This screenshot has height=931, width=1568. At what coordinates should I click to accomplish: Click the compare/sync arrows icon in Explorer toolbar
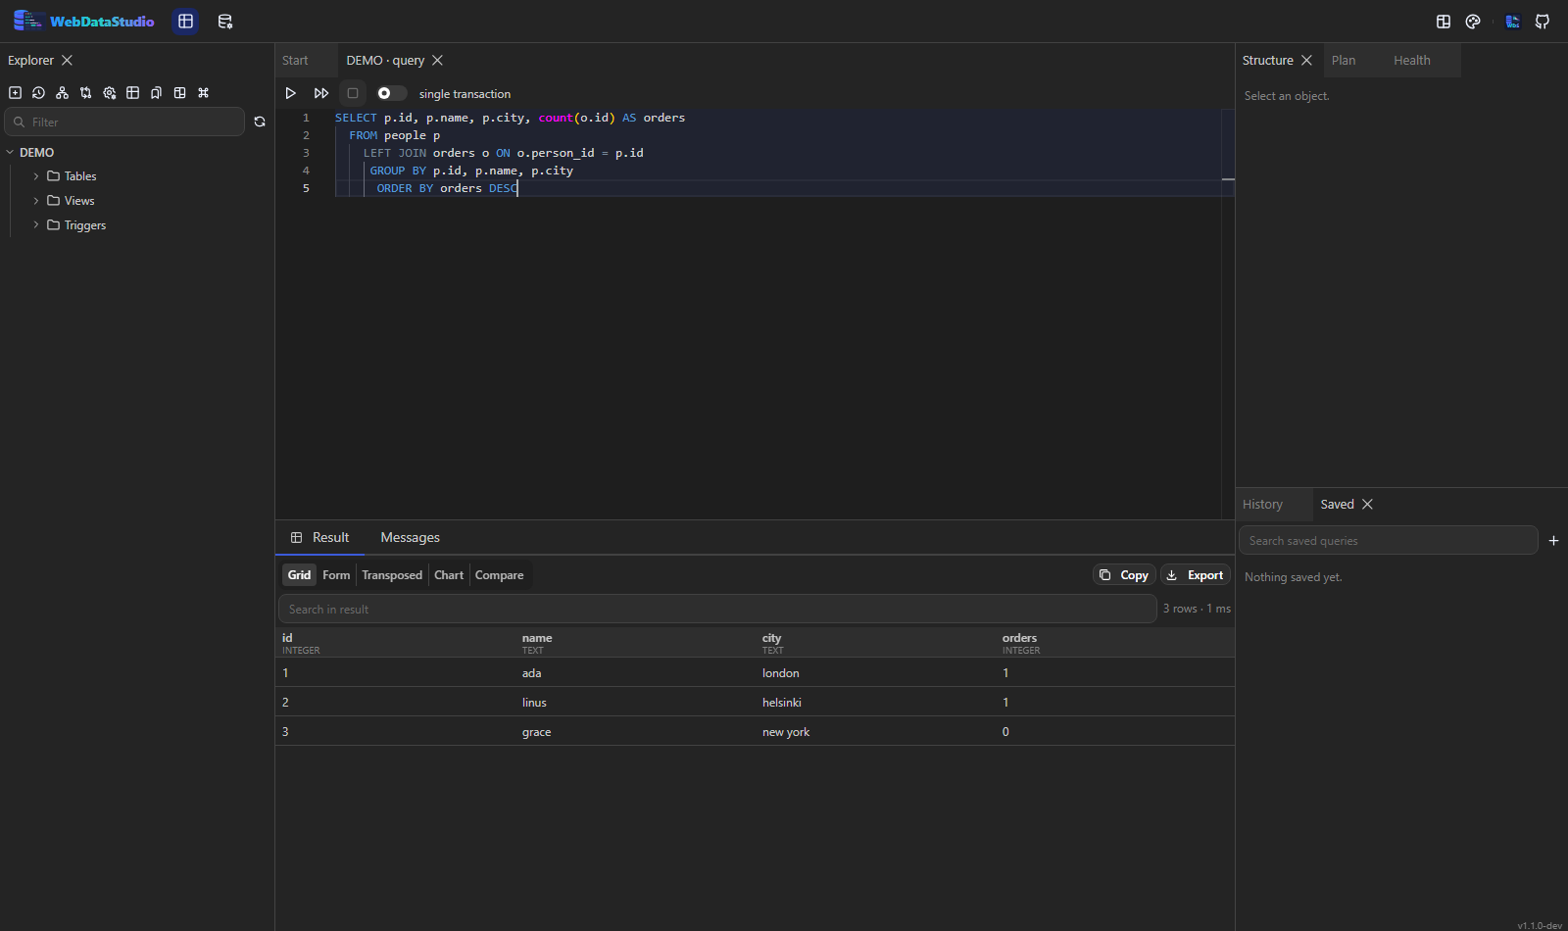[85, 93]
